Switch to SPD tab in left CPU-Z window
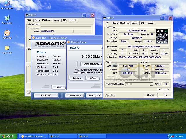The width and height of the screenshot is (186, 139). pyautogui.click(x=65, y=20)
